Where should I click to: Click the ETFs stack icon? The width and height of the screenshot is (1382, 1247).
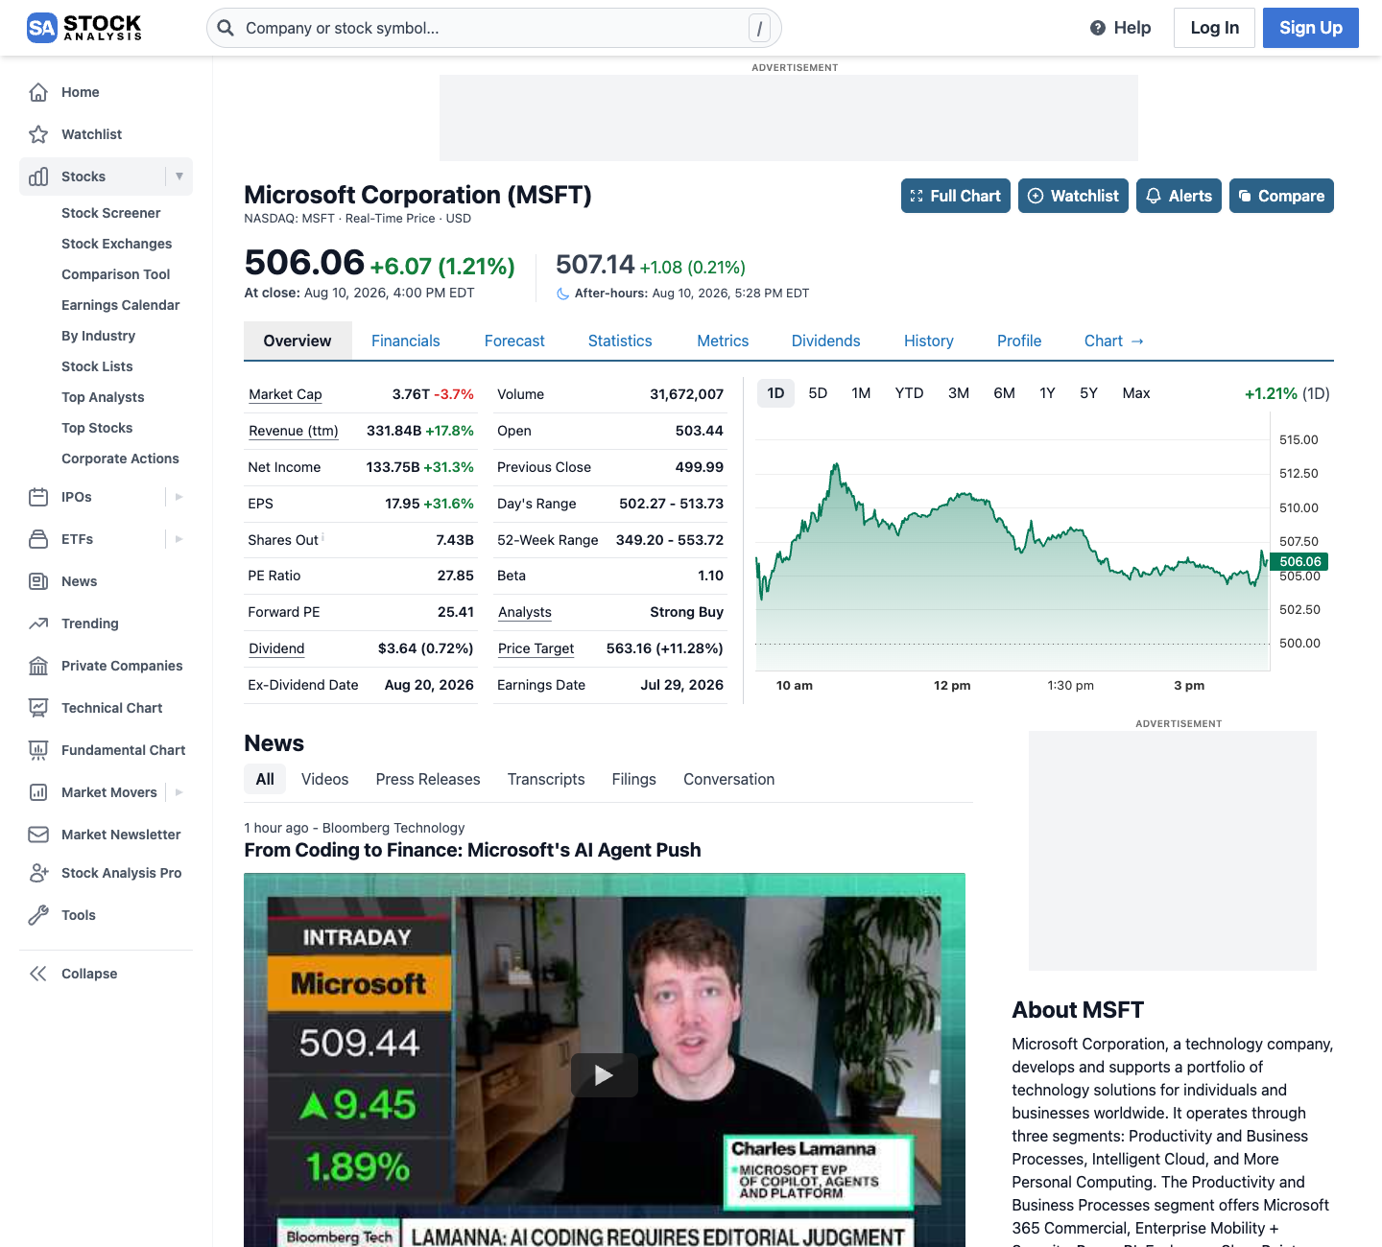point(38,539)
